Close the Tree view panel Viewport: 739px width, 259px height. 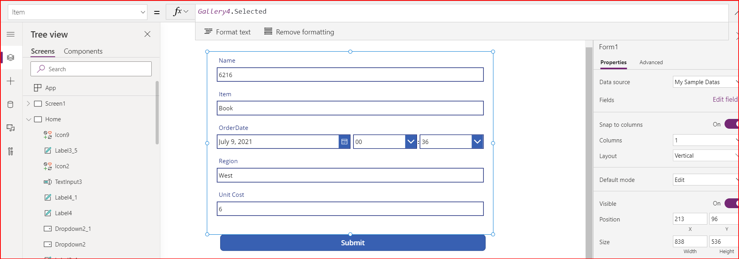(x=147, y=34)
